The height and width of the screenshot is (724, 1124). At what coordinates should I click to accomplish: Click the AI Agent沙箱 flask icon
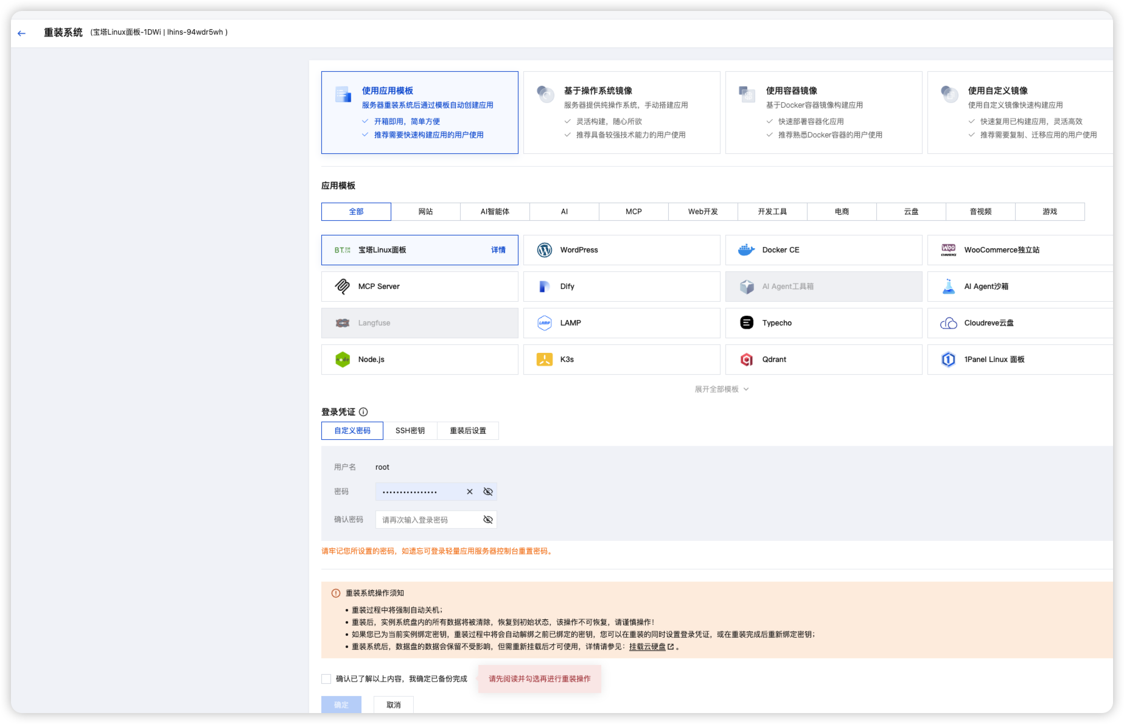pos(949,287)
